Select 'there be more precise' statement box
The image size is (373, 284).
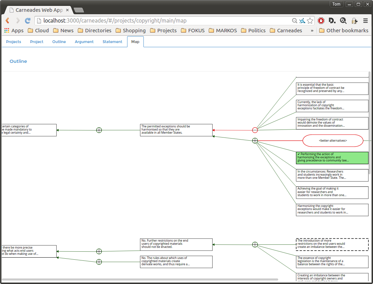(x=29, y=251)
